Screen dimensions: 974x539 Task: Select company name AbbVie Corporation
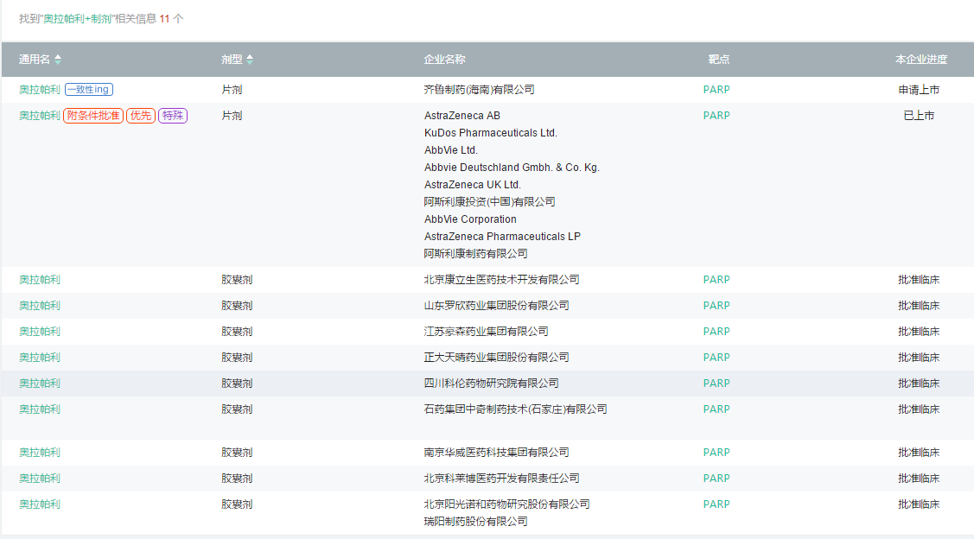coord(470,219)
